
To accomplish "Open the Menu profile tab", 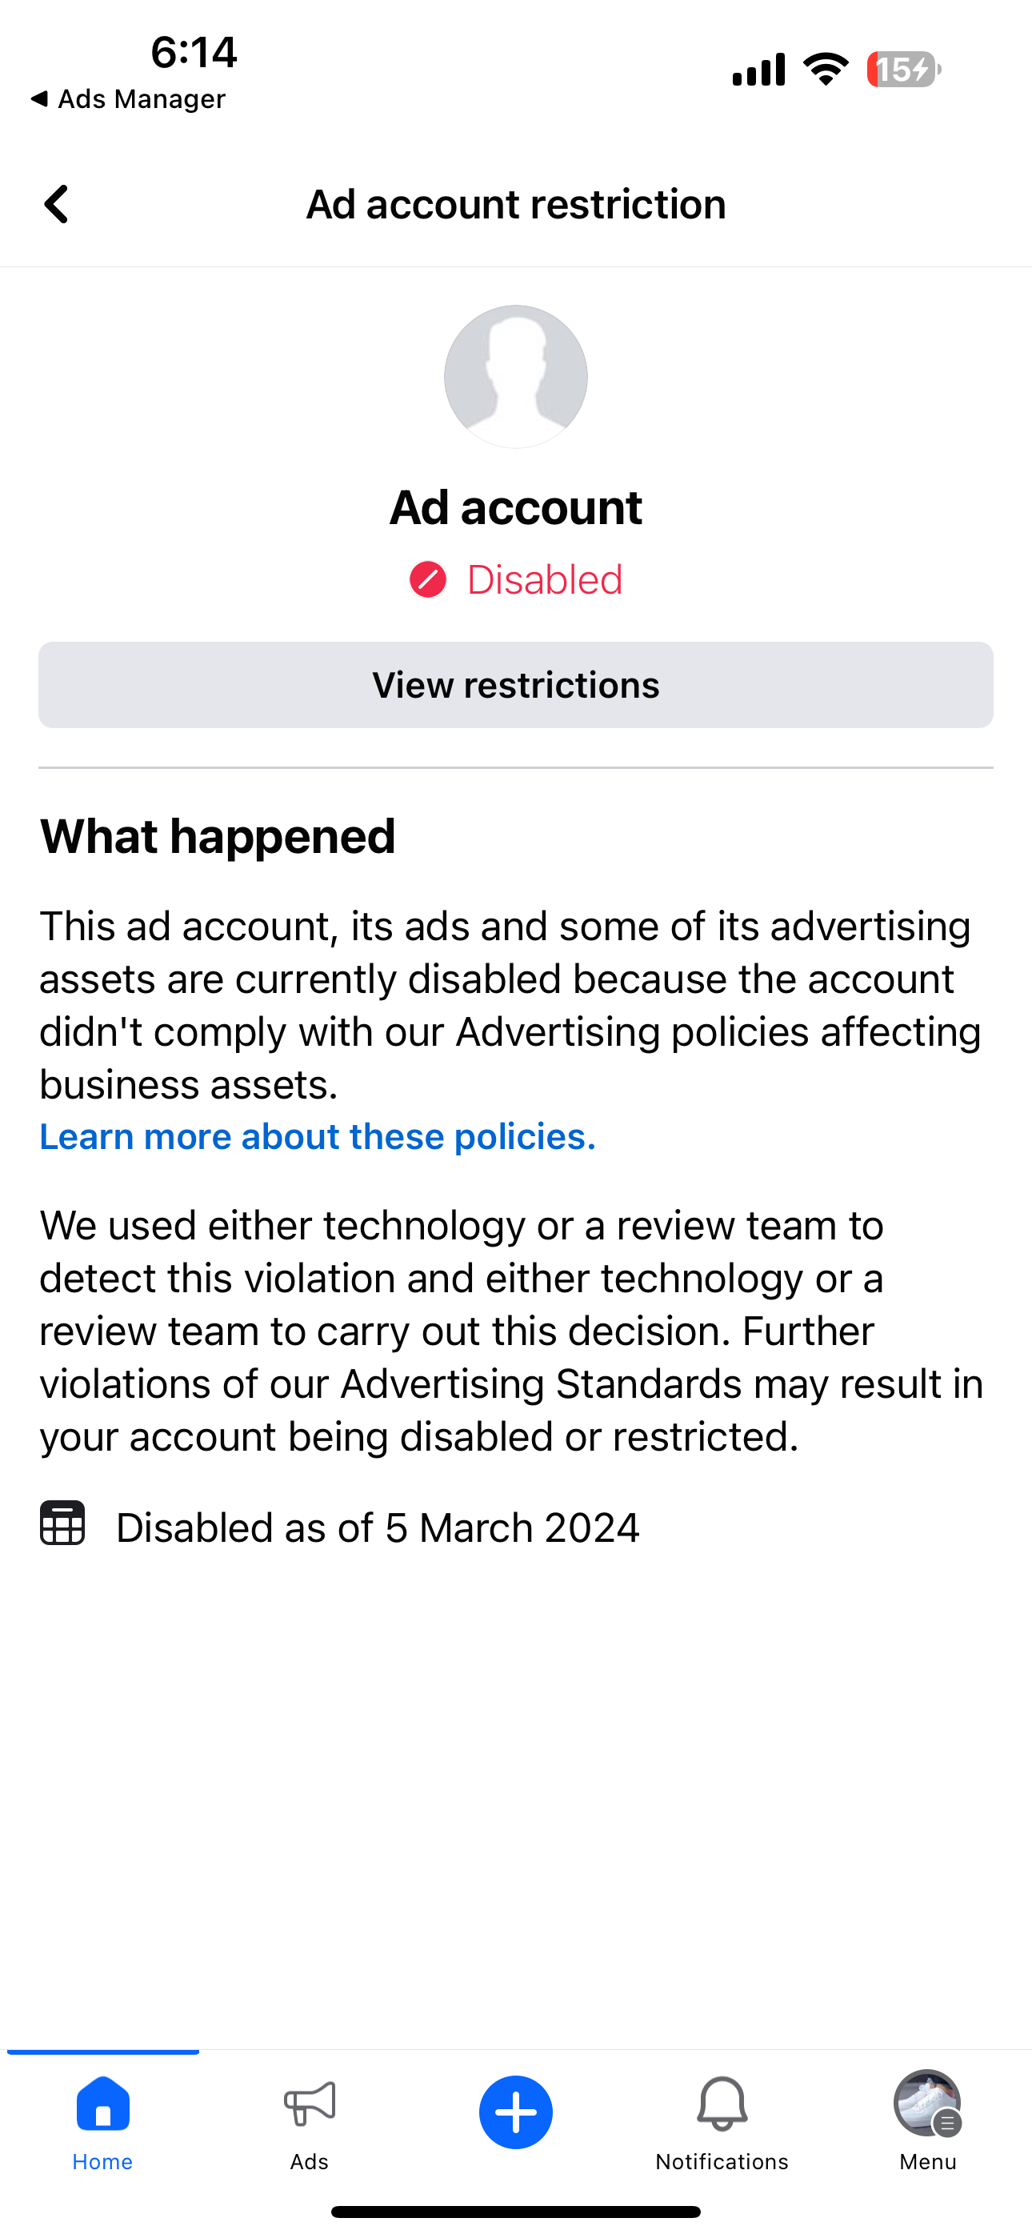I will click(927, 2122).
